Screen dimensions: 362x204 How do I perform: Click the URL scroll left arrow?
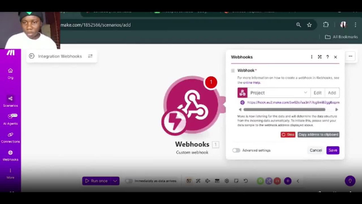click(240, 109)
